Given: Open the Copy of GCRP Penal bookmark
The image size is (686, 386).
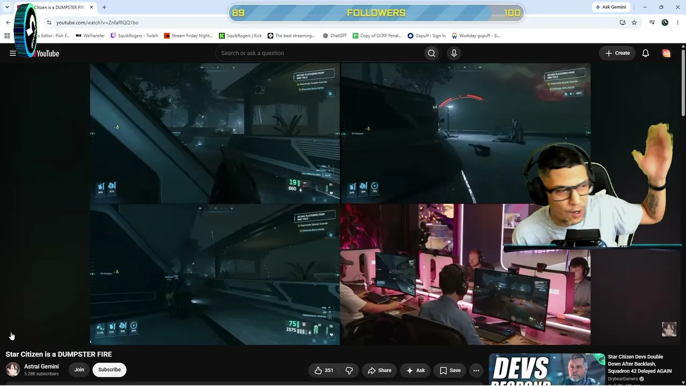Looking at the screenshot, I should click(x=377, y=36).
